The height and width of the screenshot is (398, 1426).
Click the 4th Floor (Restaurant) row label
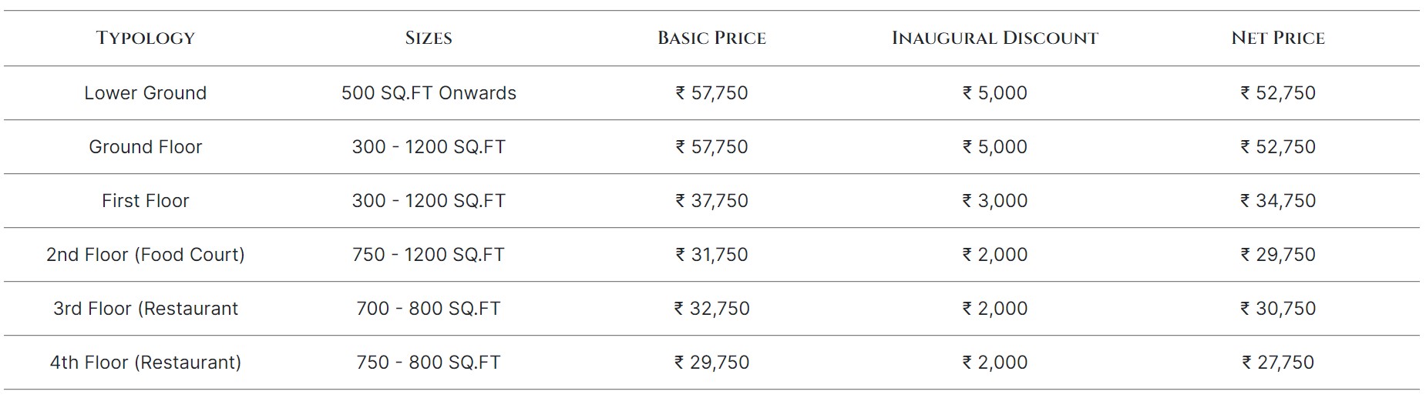click(145, 363)
